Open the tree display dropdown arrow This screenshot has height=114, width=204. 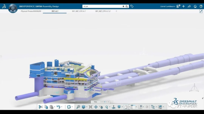pyautogui.click(x=156, y=107)
